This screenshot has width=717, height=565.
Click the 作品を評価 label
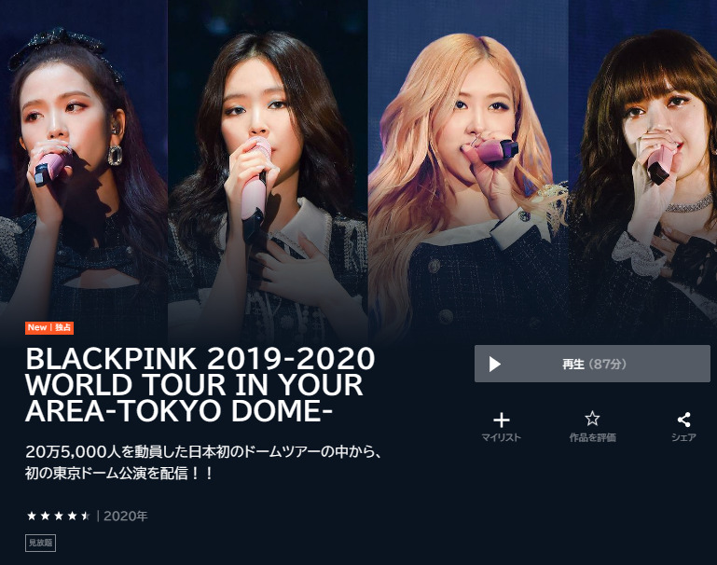point(592,437)
